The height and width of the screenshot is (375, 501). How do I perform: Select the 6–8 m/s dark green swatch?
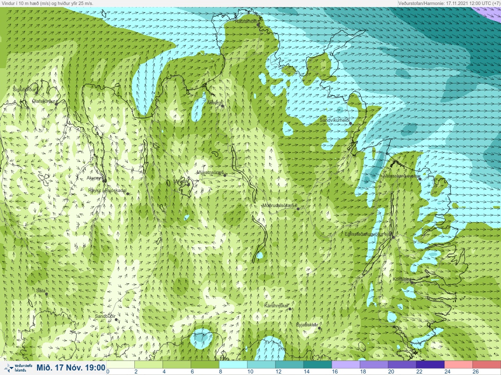tap(205, 364)
